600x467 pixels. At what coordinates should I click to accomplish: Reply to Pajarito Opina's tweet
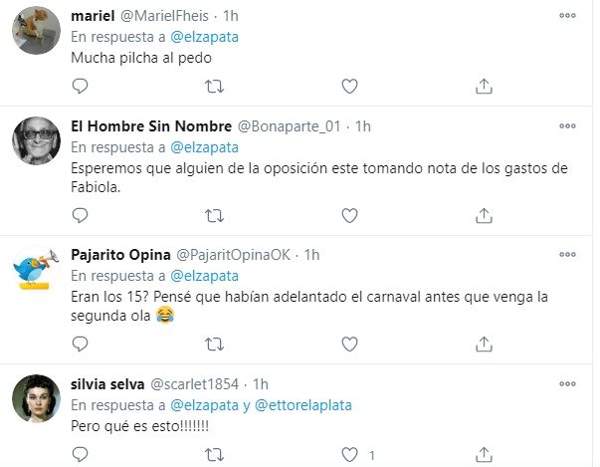point(82,344)
